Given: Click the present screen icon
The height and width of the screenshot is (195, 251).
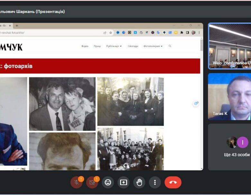Looking at the screenshot, I should [123, 182].
